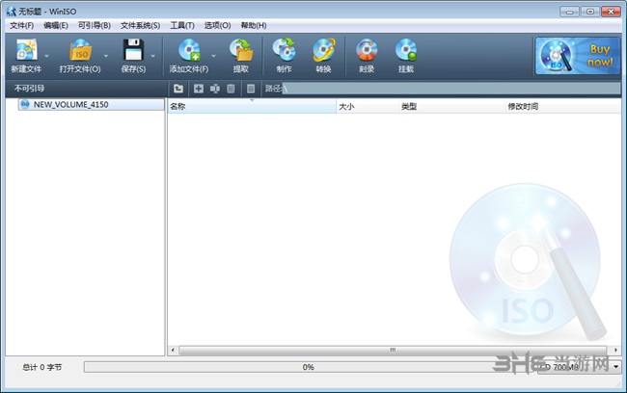
Task: Click the Make (制作) disc icon
Action: [x=284, y=50]
